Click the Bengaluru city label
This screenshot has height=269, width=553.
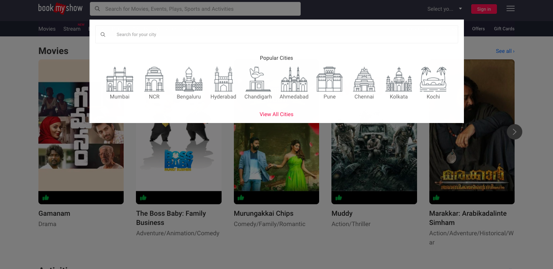(x=189, y=97)
